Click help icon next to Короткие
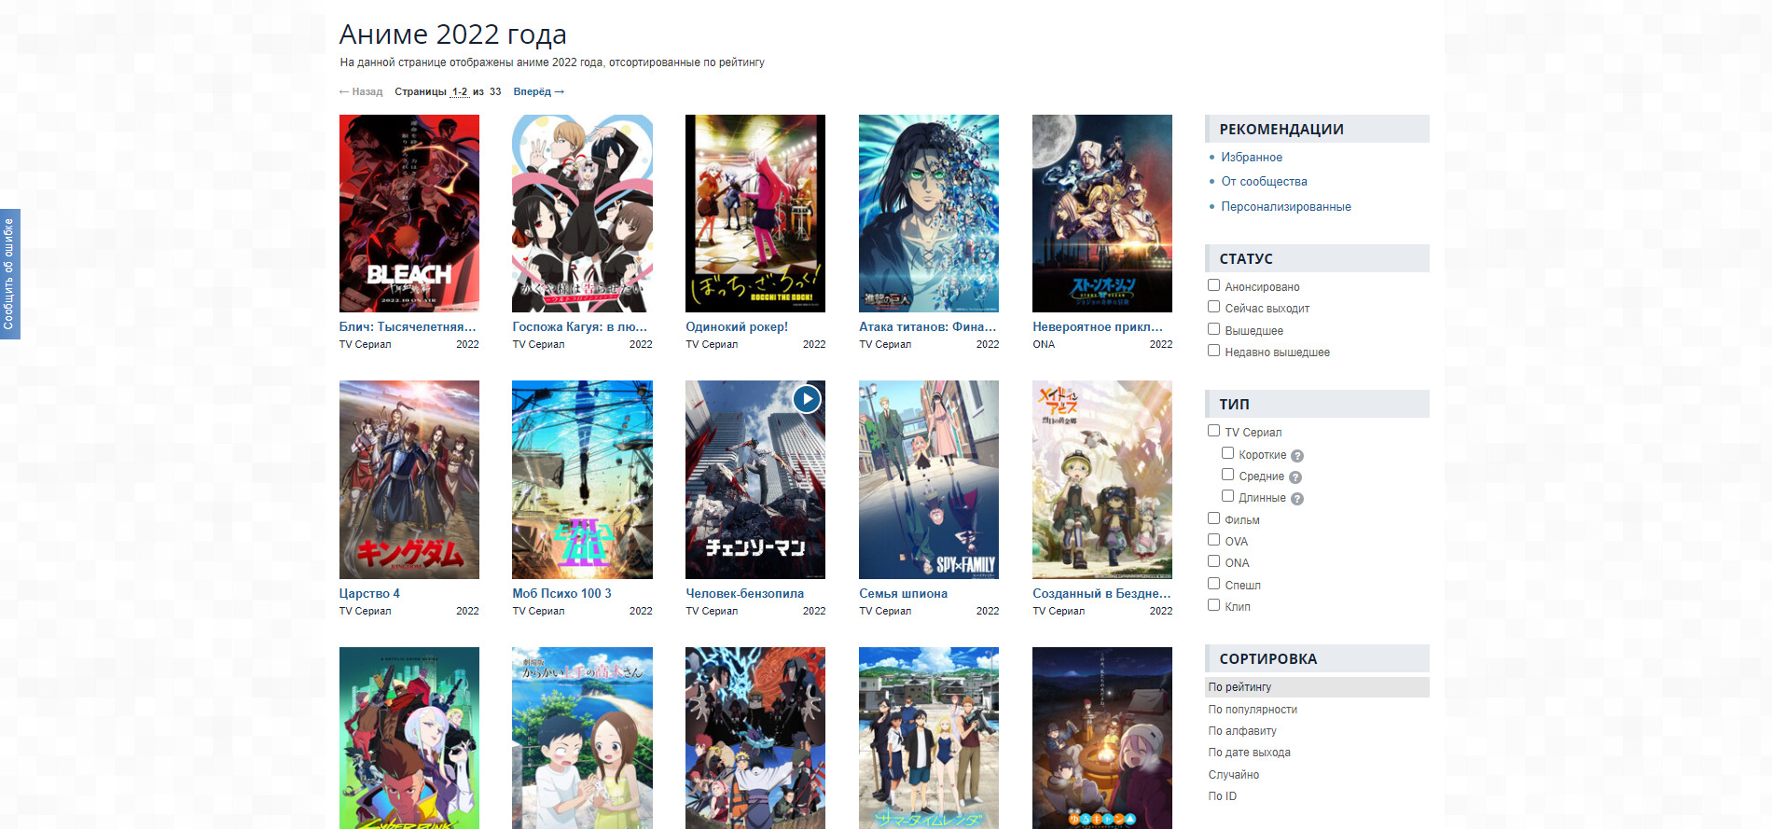 [1297, 456]
